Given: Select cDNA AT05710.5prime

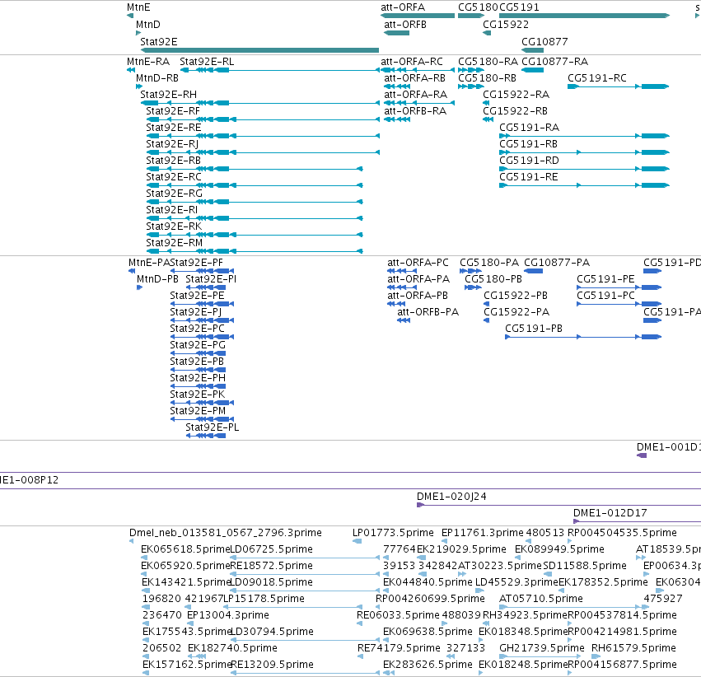Looking at the screenshot, I should [x=574, y=607].
